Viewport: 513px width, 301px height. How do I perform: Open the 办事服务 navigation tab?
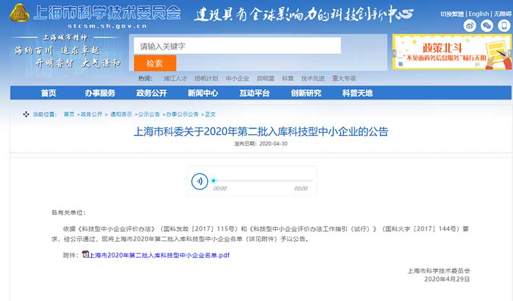[x=100, y=93]
